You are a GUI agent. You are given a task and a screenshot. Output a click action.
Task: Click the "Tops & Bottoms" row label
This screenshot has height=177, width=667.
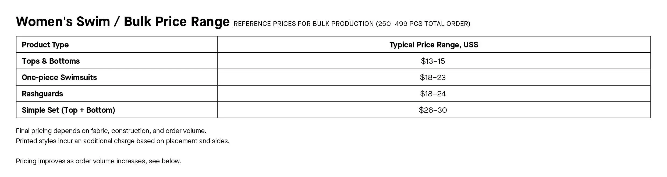click(x=51, y=61)
